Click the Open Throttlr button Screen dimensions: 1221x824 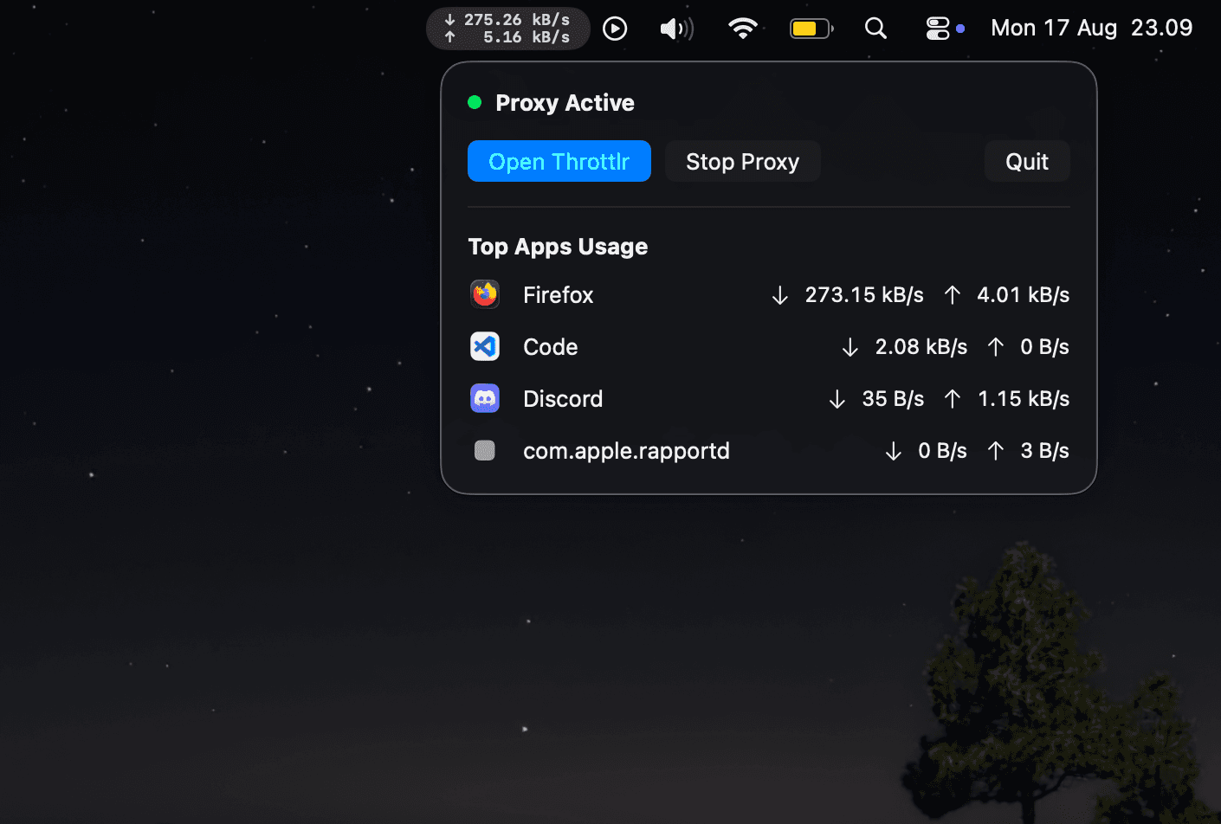click(559, 161)
